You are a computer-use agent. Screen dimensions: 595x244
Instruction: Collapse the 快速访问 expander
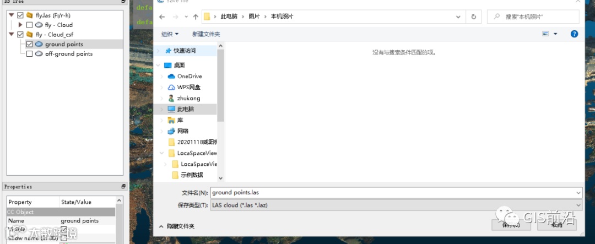(x=158, y=51)
